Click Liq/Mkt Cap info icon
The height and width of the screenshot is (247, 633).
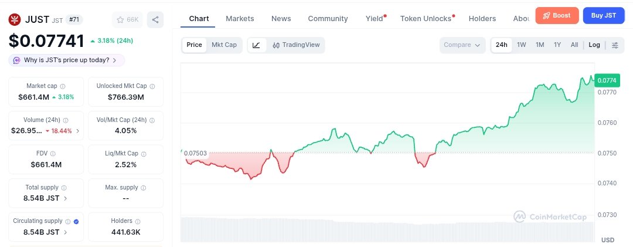(x=144, y=154)
